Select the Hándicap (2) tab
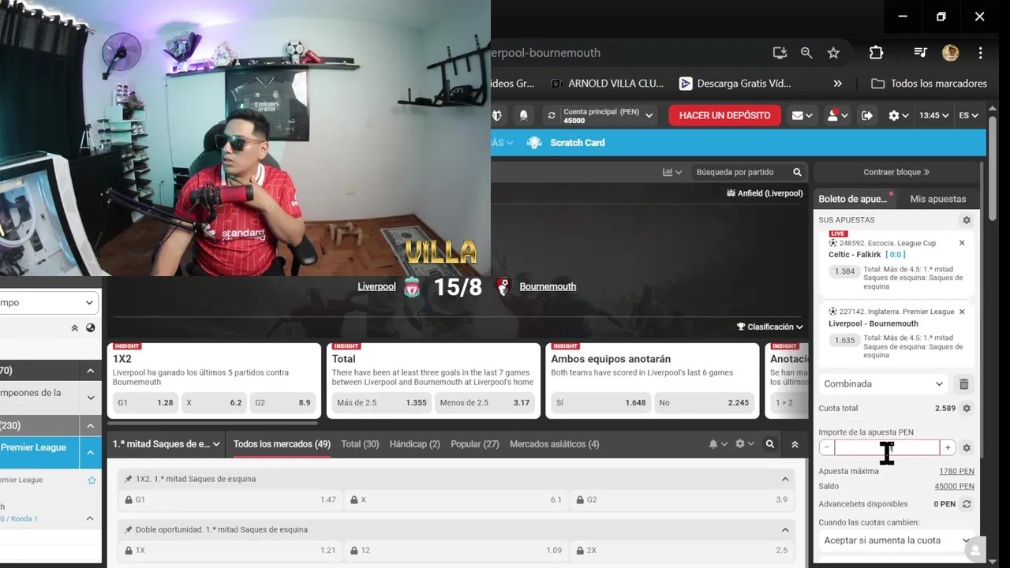Image resolution: width=1010 pixels, height=568 pixels. [x=415, y=444]
